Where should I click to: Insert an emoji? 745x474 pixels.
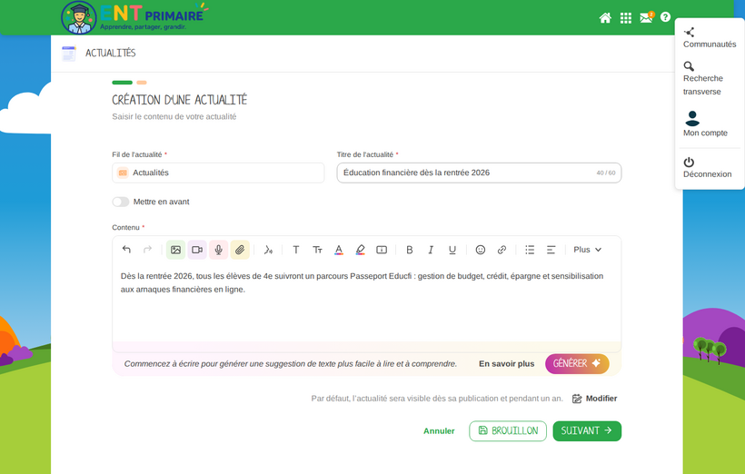coord(481,250)
